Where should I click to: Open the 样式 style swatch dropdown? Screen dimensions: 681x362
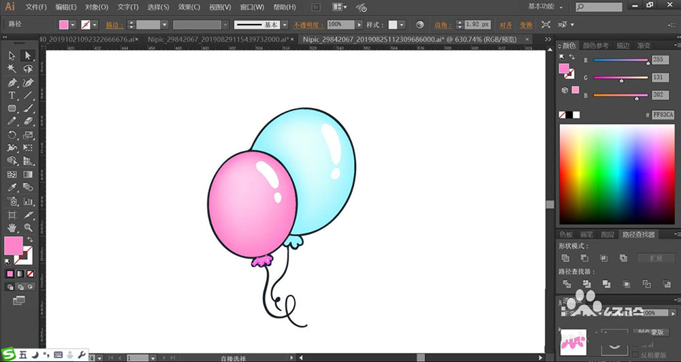pyautogui.click(x=402, y=24)
